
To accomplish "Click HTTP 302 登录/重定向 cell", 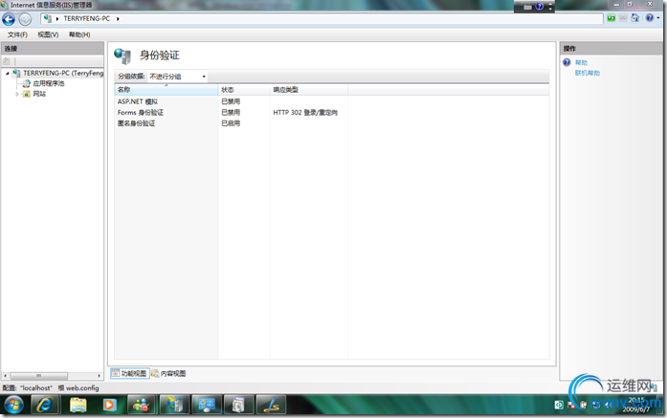I will point(305,113).
